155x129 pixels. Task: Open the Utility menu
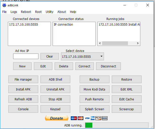pyautogui.click(x=50, y=12)
